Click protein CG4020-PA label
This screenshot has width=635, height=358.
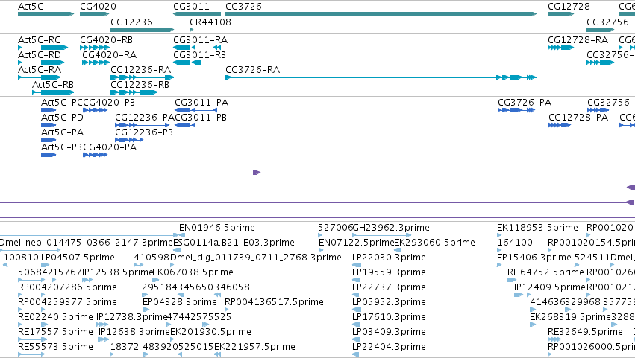(x=110, y=147)
